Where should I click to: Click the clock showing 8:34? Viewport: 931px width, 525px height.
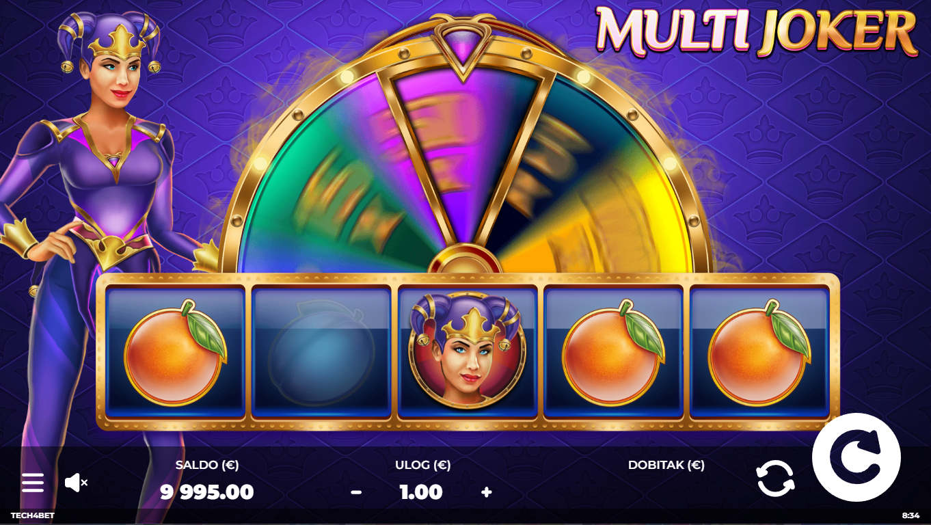tap(910, 515)
